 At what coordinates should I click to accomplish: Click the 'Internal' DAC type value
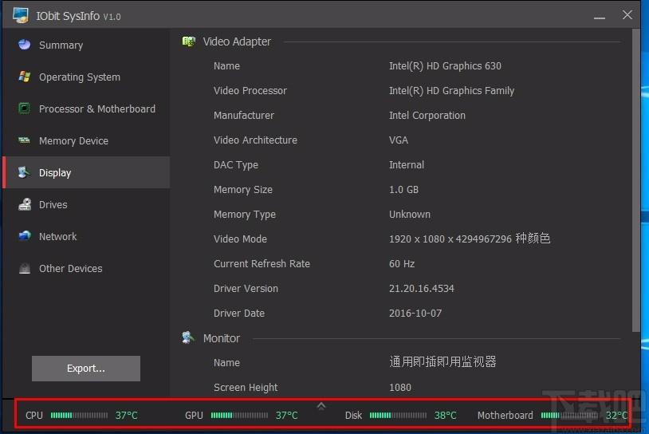coord(407,165)
